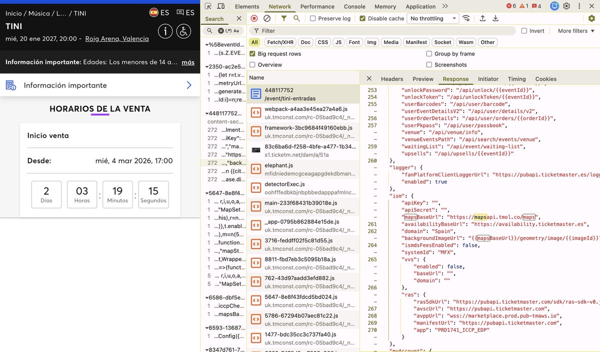Viewport: 600px width, 352px height.
Task: Collapse the 6593-13687 search result group
Action: [206, 327]
